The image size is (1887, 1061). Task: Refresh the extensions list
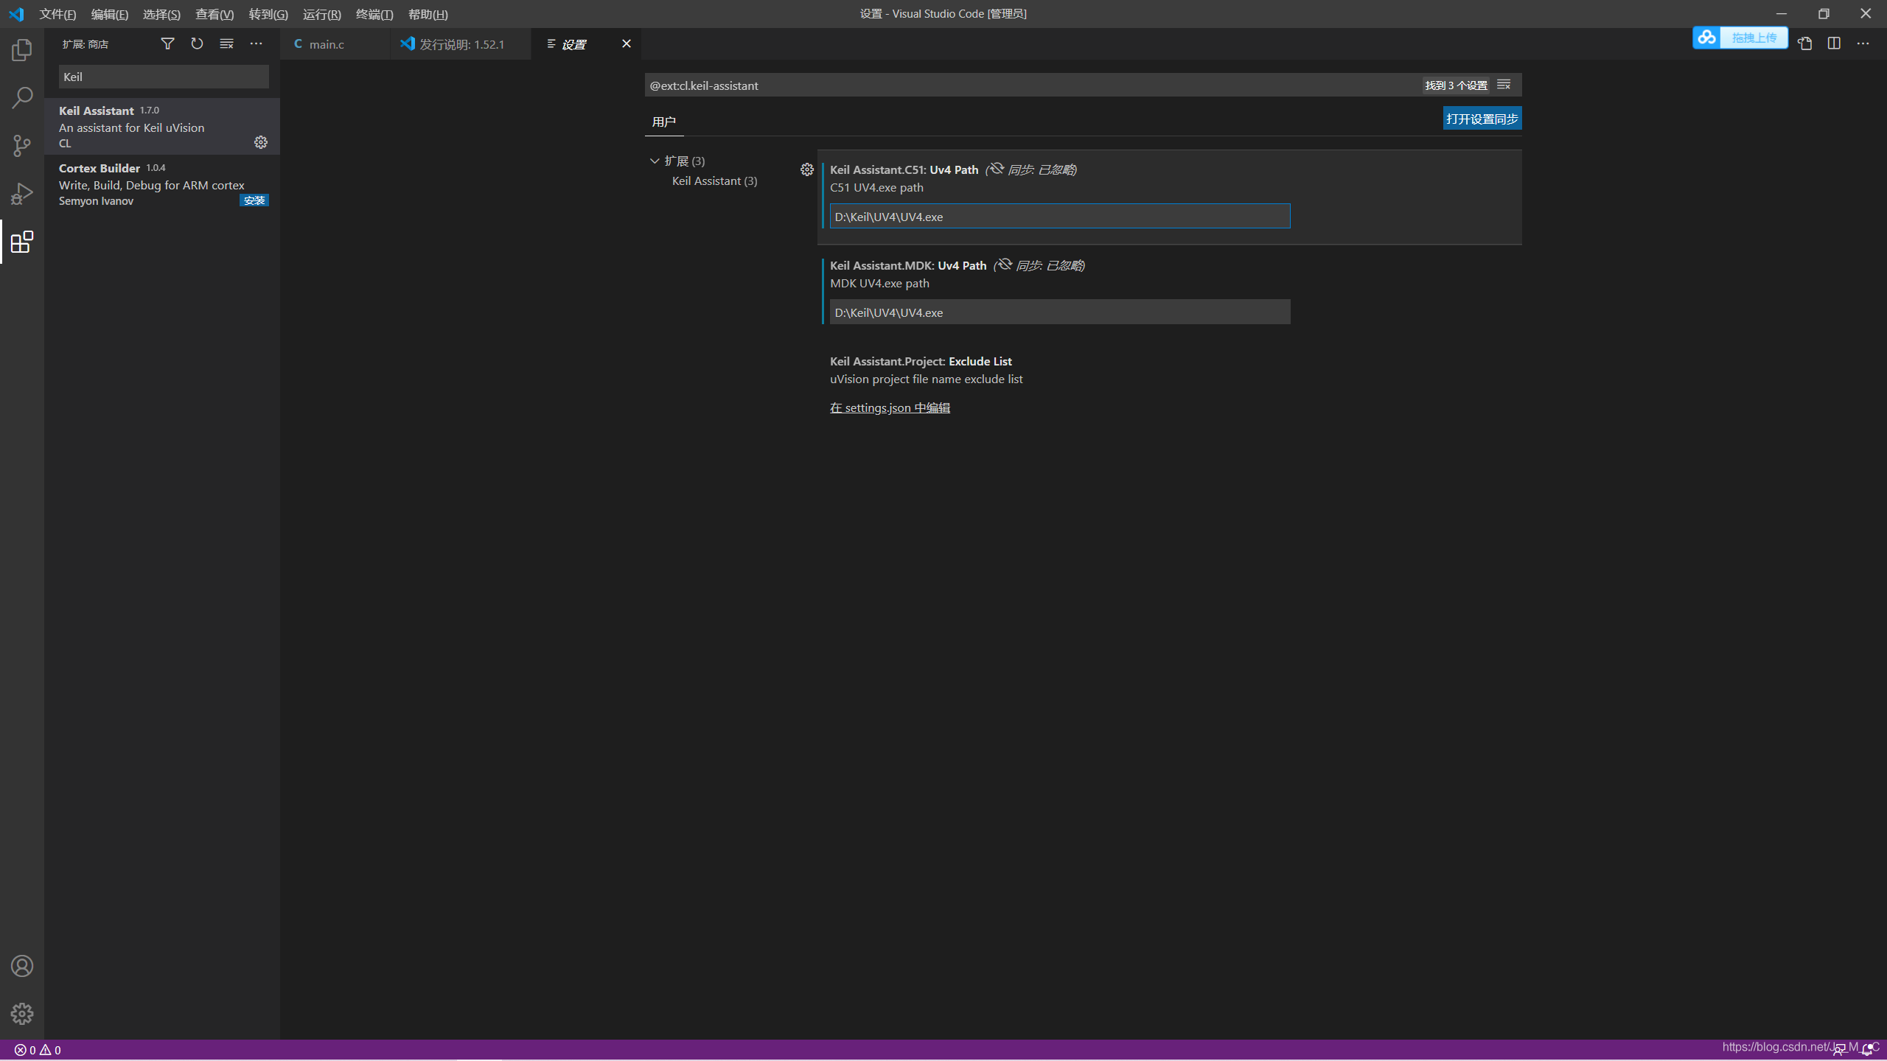point(197,44)
